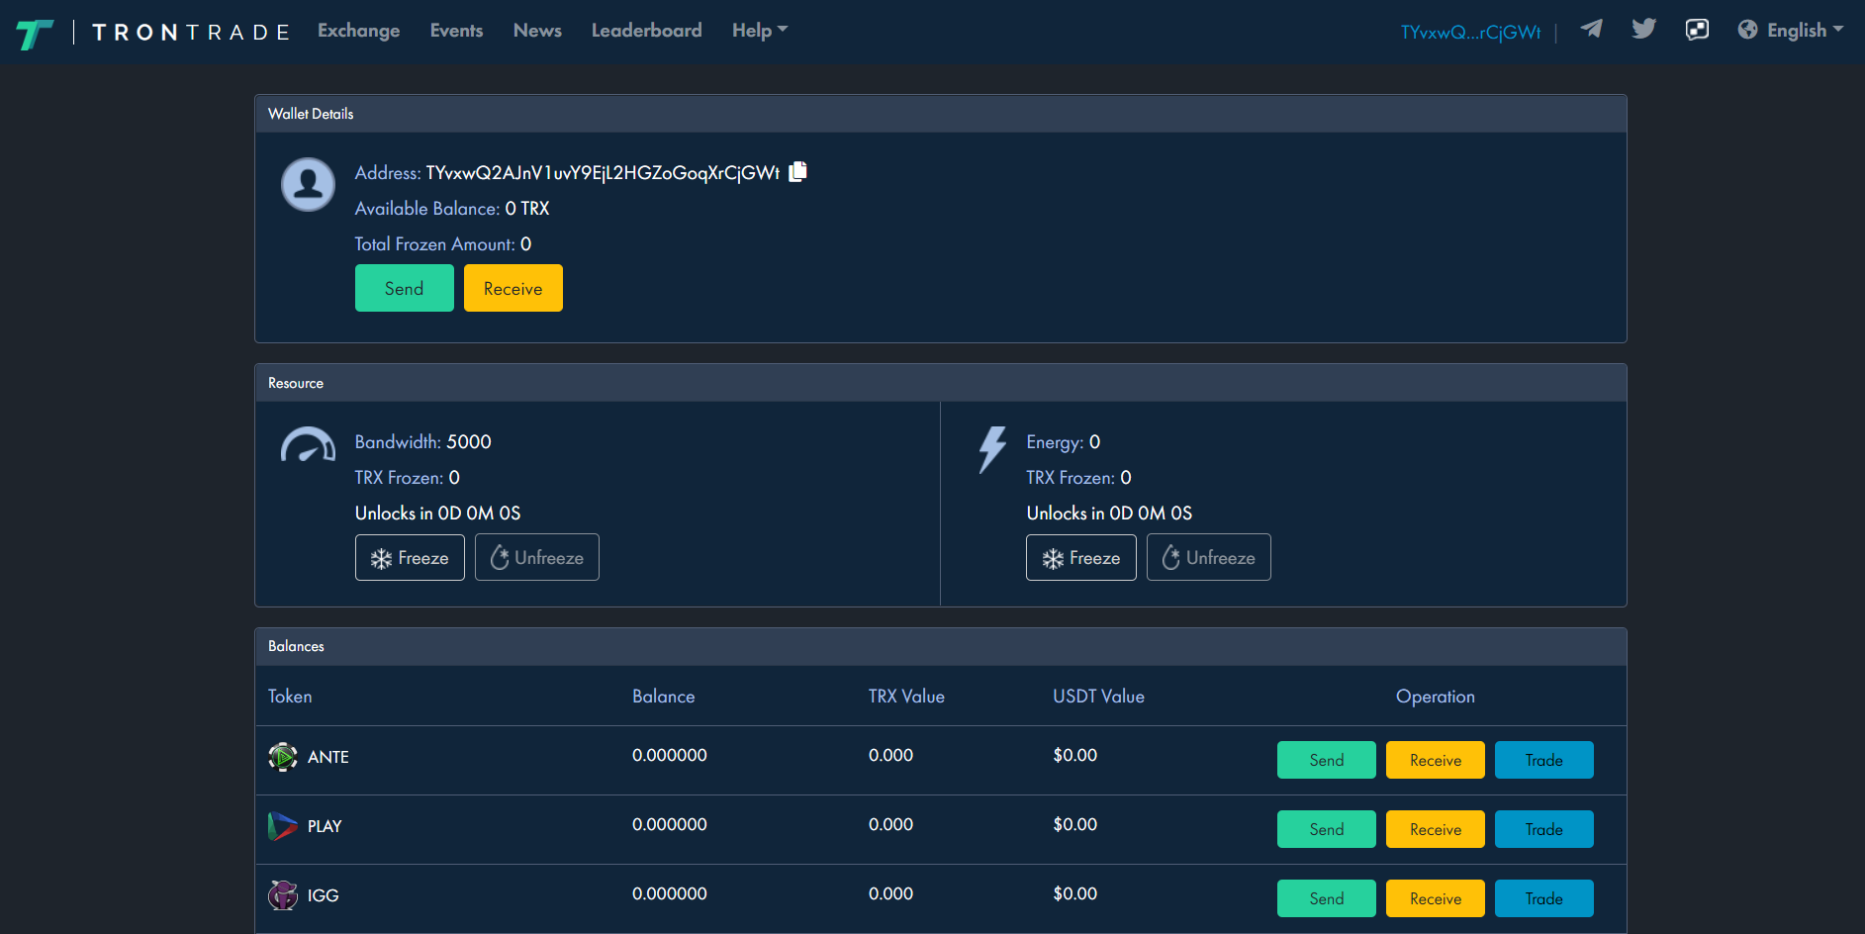This screenshot has height=934, width=1865.
Task: Open the Twitter bird icon link
Action: (x=1643, y=29)
